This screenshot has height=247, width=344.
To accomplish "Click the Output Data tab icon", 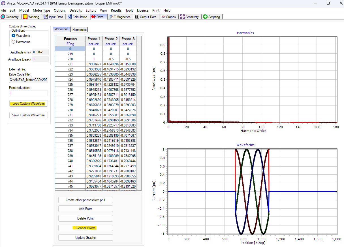I will [137, 17].
